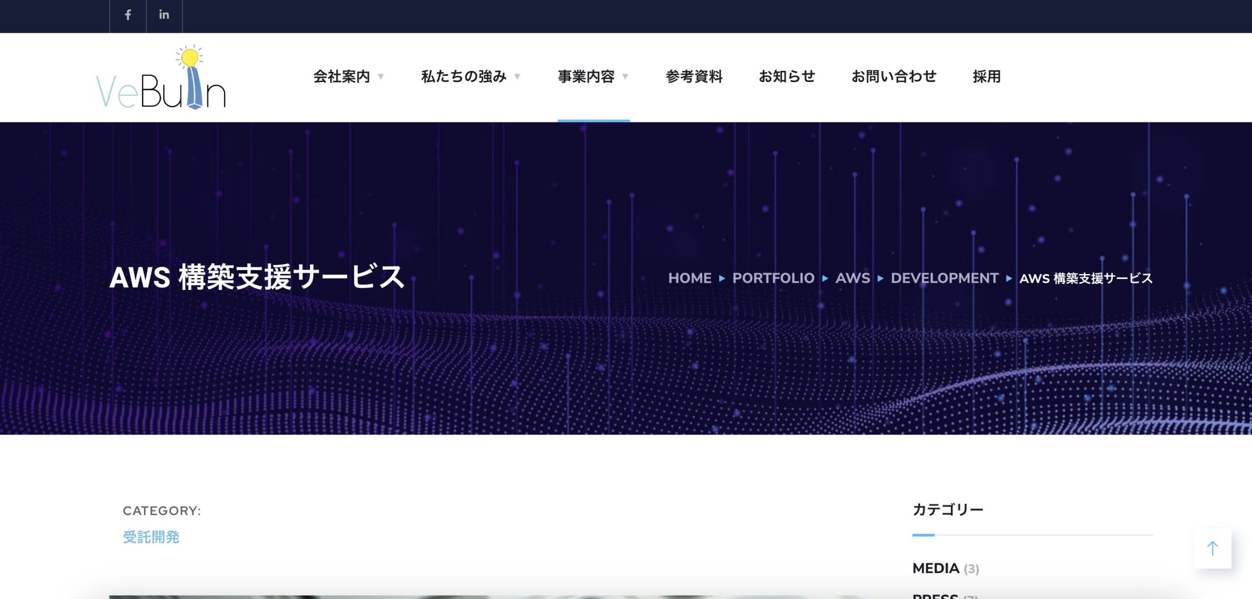Open the LinkedIn social icon
The height and width of the screenshot is (599, 1252).
164,15
